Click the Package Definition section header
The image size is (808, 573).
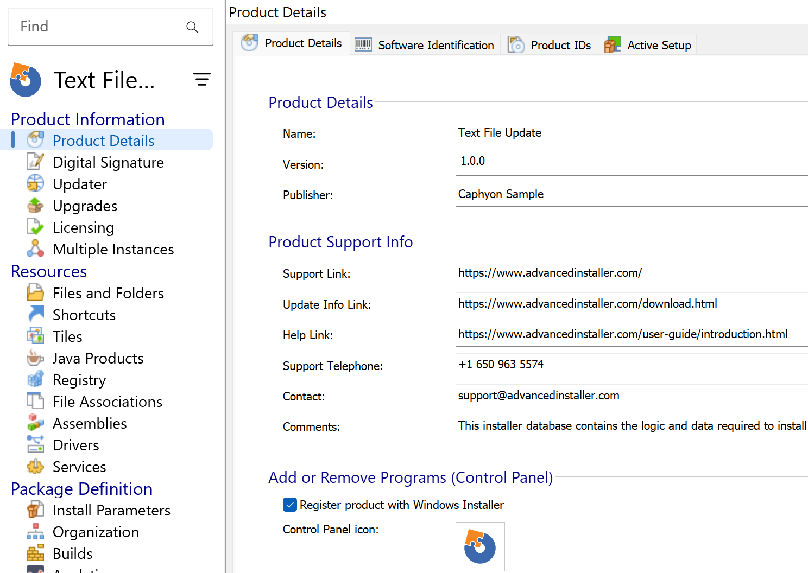click(81, 489)
